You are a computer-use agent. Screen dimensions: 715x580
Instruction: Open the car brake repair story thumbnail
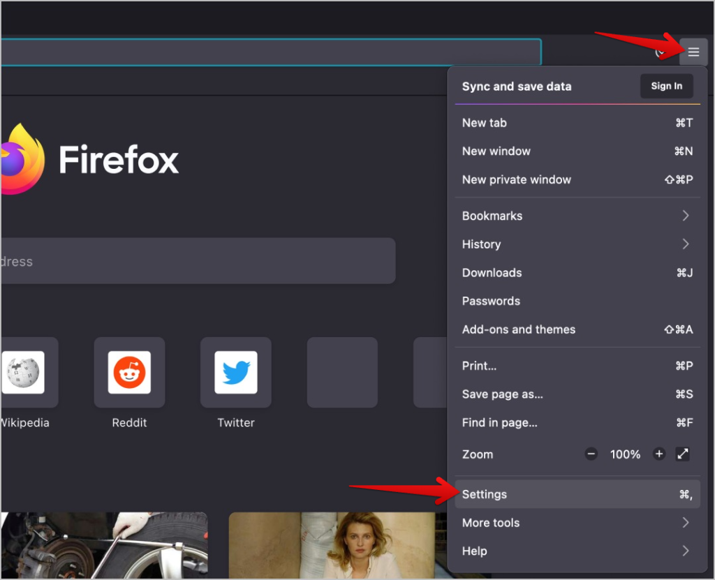tap(104, 545)
